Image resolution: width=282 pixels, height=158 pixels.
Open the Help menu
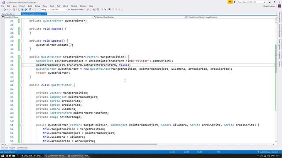pyautogui.click(x=91, y=6)
